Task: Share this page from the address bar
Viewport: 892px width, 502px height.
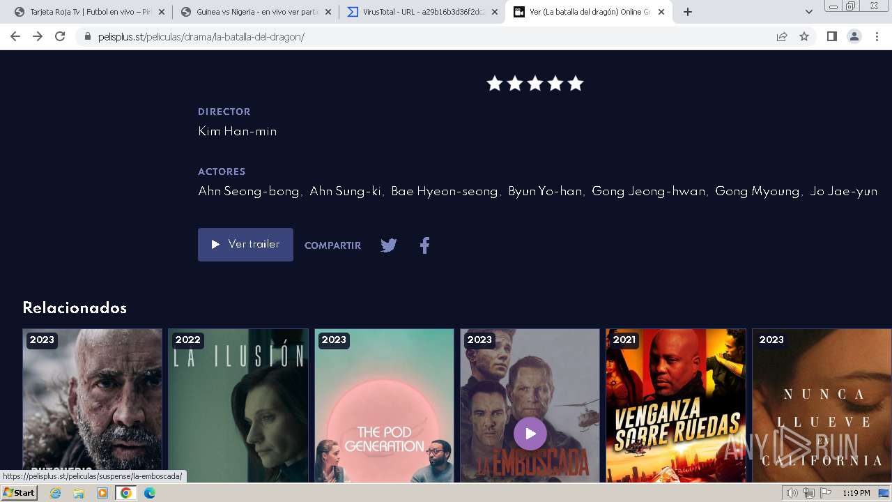Action: pyautogui.click(x=782, y=36)
